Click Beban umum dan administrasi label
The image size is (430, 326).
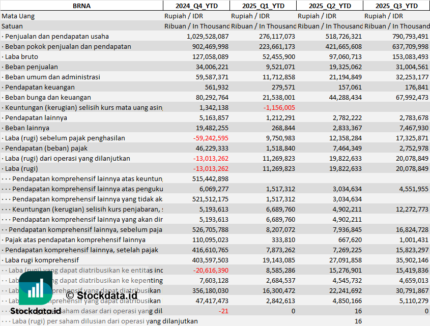pyautogui.click(x=52, y=77)
